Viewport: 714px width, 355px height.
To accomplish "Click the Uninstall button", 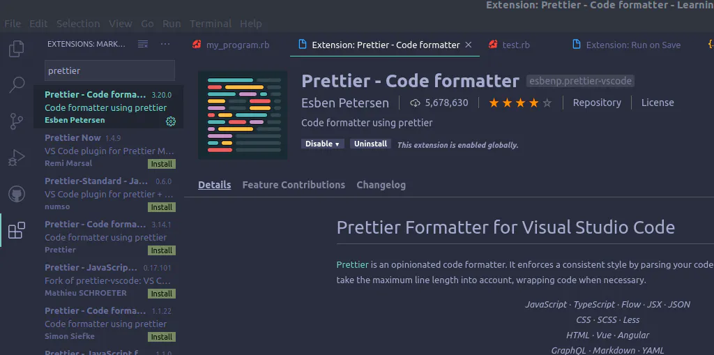I will (370, 144).
